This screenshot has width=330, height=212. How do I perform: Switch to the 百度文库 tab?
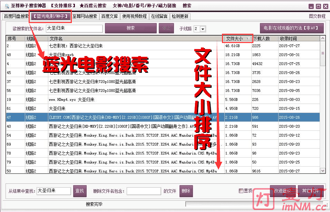[110, 16]
